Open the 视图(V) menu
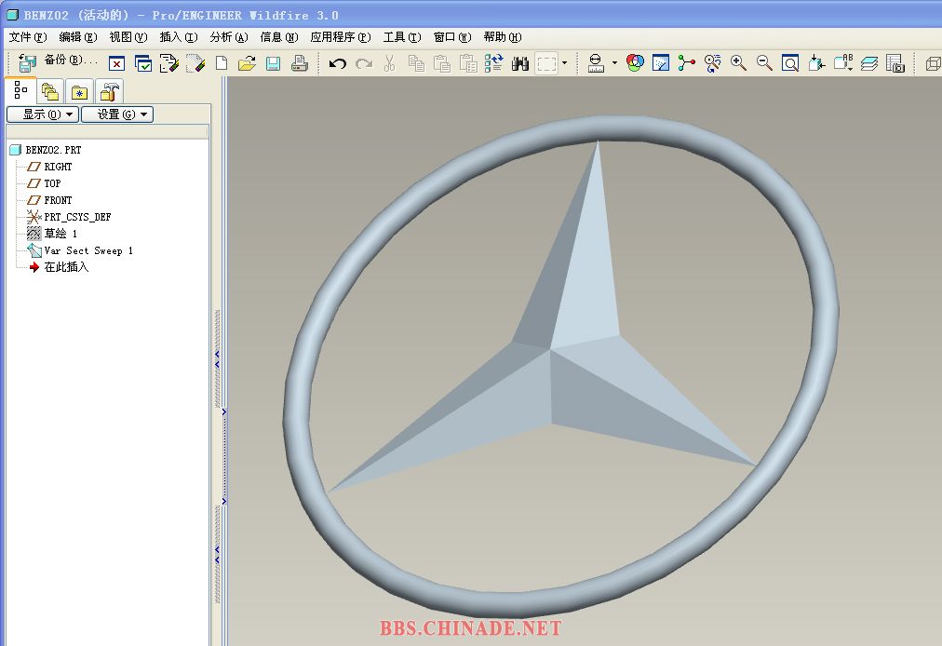 coord(128,37)
